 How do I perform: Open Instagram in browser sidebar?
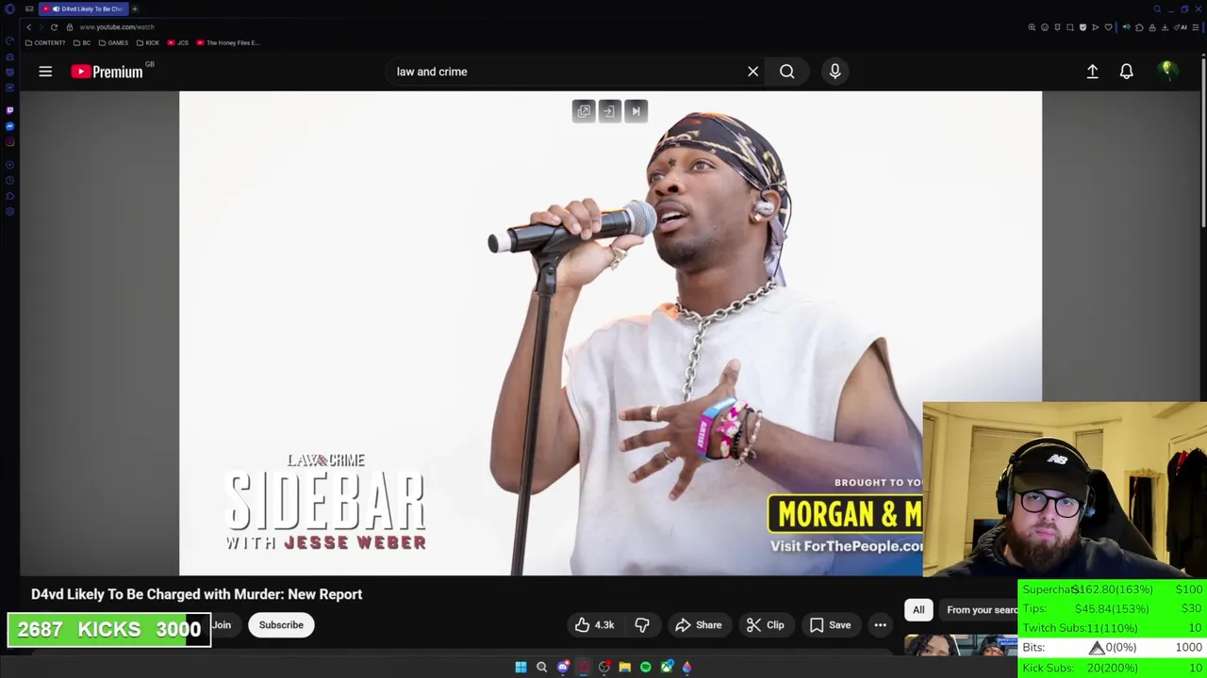click(x=9, y=142)
